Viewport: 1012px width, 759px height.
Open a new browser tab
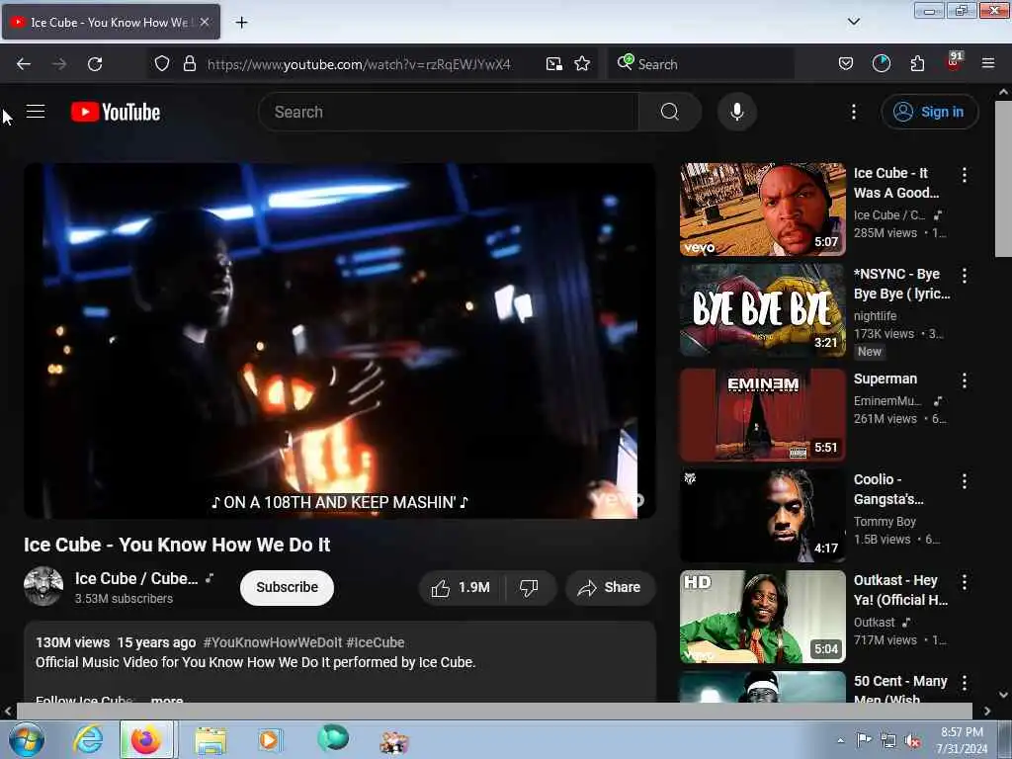(241, 23)
